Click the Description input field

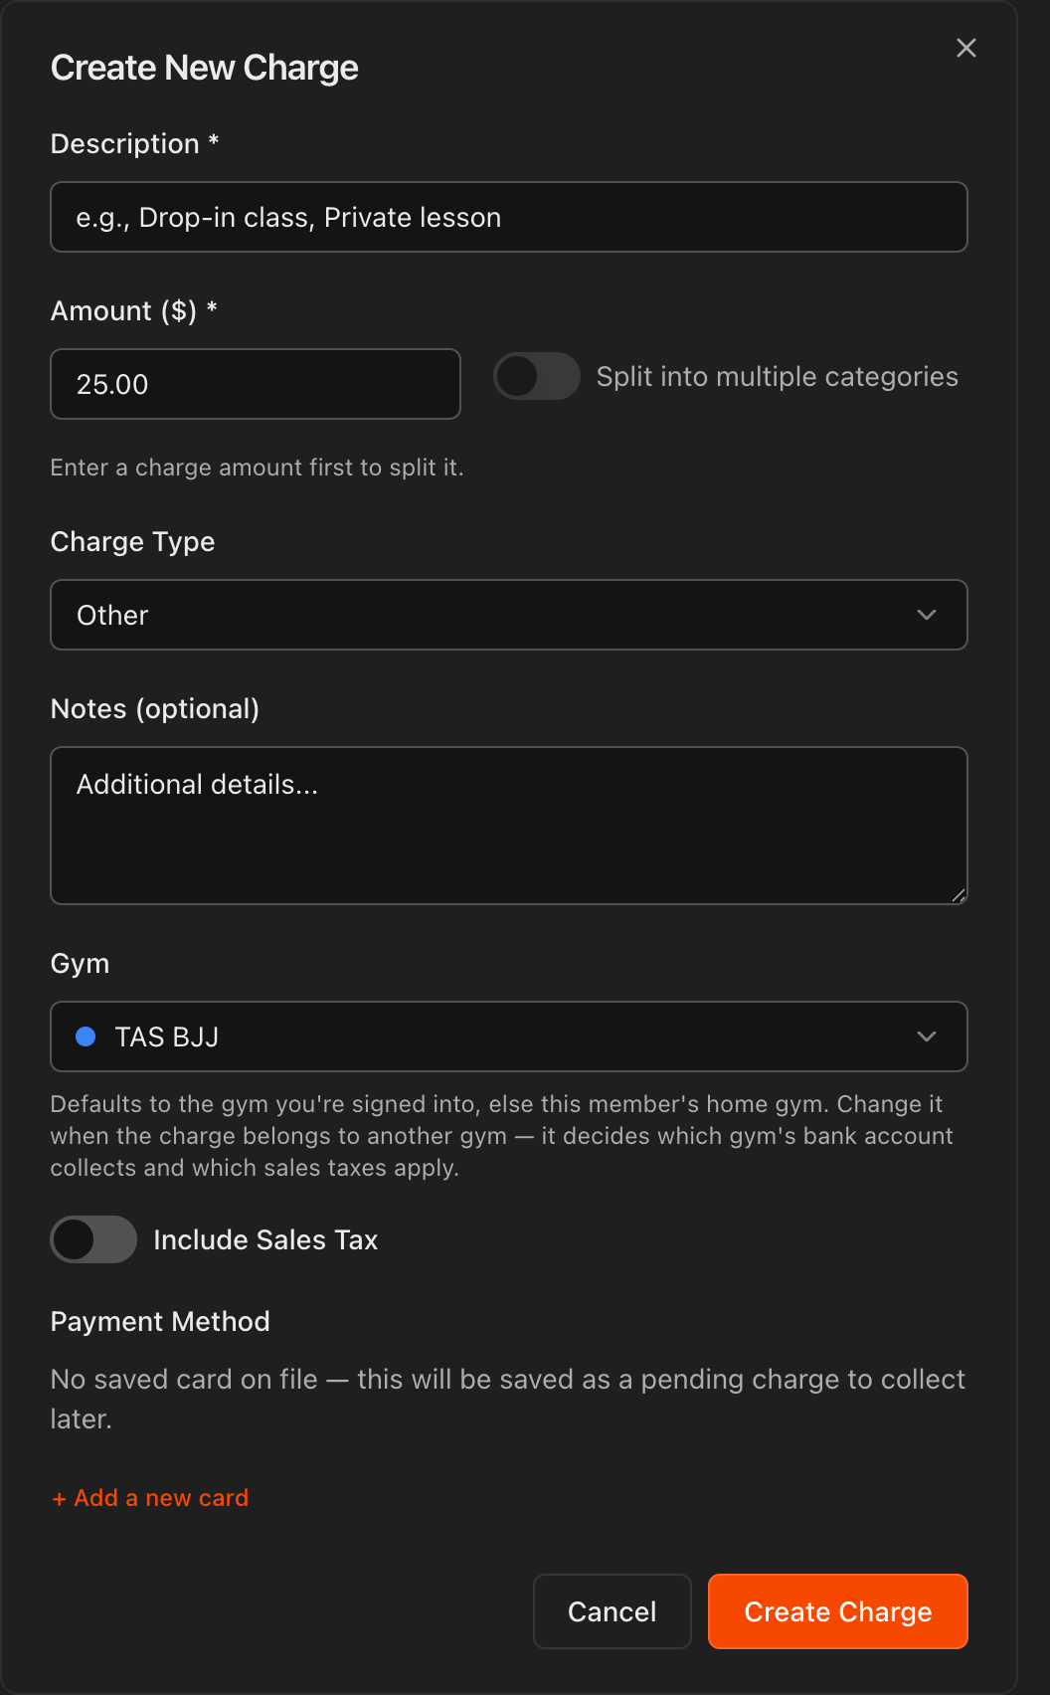click(x=509, y=217)
